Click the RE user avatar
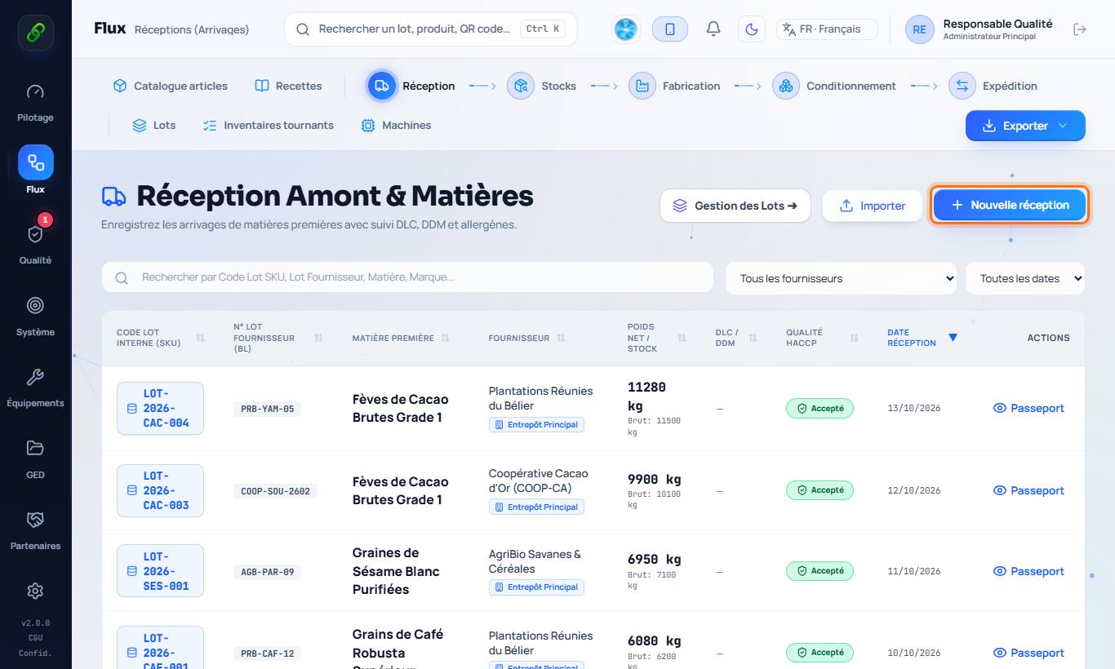Image resolution: width=1115 pixels, height=669 pixels. pyautogui.click(x=919, y=29)
